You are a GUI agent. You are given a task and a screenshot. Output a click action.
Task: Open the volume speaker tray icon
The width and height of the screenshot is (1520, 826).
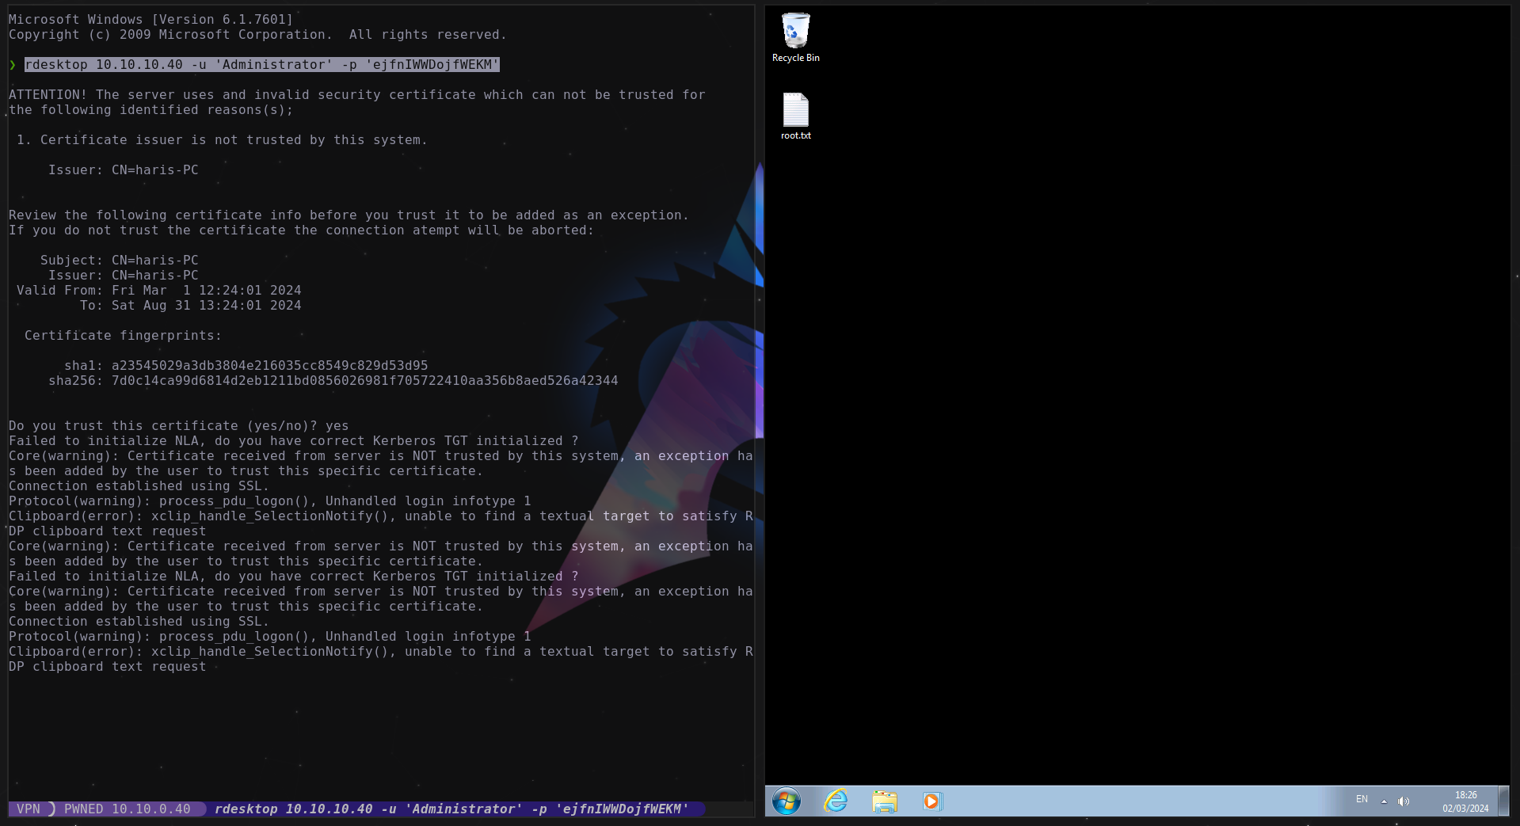[1404, 801]
